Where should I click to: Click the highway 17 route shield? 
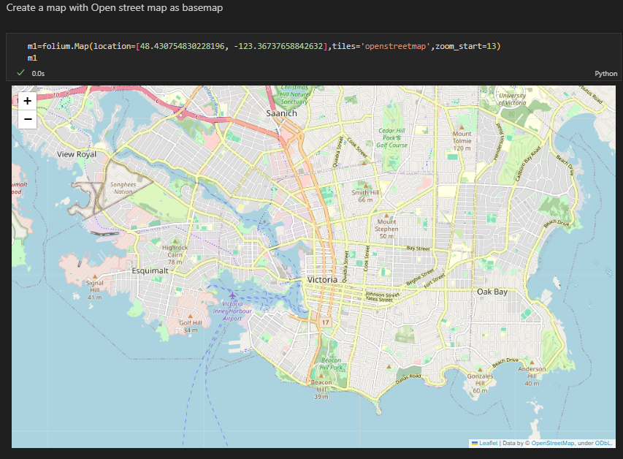pos(326,322)
